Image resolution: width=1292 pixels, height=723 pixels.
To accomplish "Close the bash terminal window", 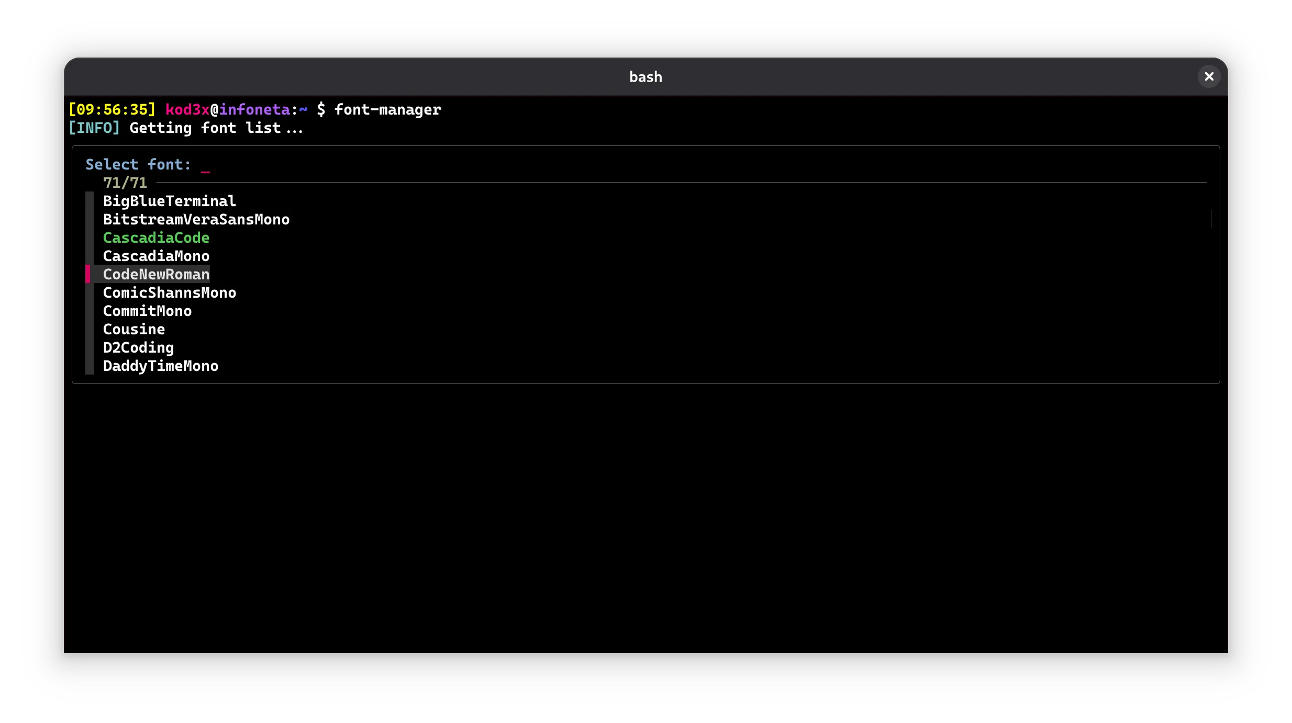I will pyautogui.click(x=1209, y=77).
